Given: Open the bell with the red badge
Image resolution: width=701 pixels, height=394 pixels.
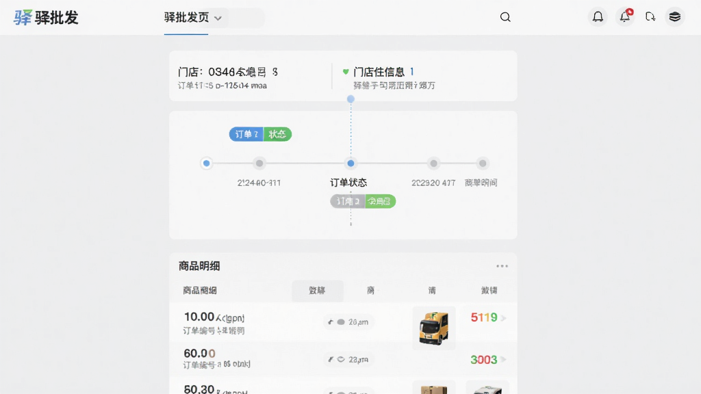Looking at the screenshot, I should pyautogui.click(x=624, y=17).
